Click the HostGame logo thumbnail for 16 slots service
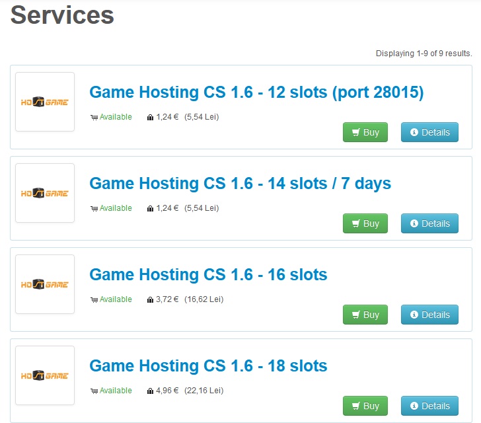This screenshot has width=481, height=423. coord(45,284)
